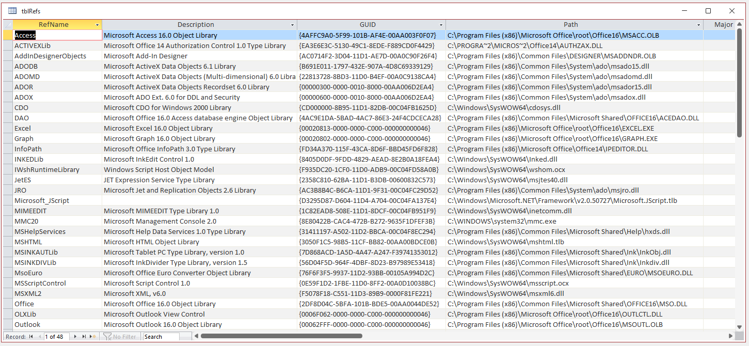Click the AddInDesignerObjects RefName cell
The height and width of the screenshot is (346, 749).
click(x=58, y=56)
